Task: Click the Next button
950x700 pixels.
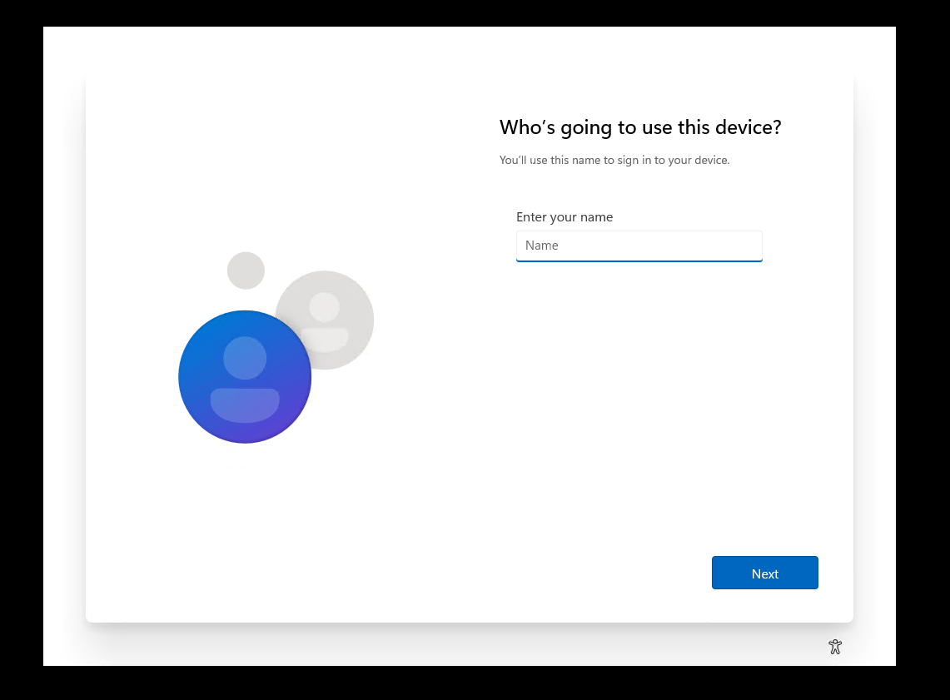Action: (764, 573)
